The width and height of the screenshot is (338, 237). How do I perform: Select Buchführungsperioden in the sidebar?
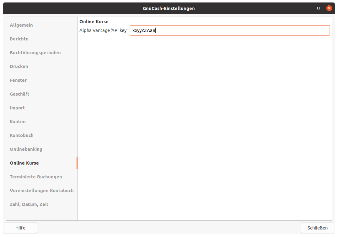[x=35, y=53]
